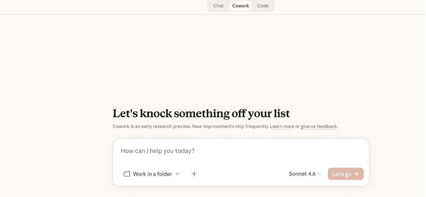
Task: Expand the chevron next to Sonnet 4.6
Action: (x=319, y=174)
